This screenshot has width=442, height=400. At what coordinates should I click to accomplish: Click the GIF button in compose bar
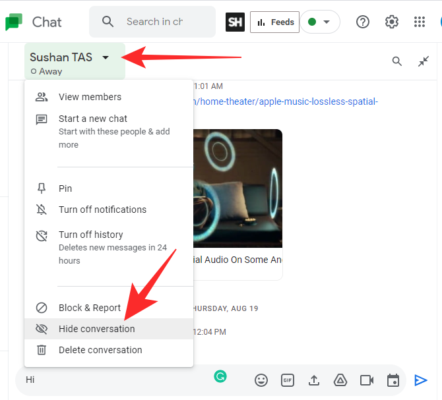[288, 380]
